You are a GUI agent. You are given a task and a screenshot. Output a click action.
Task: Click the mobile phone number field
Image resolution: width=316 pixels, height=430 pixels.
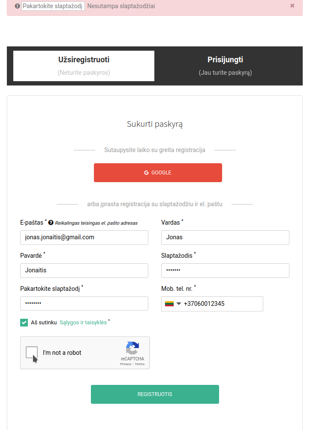pyautogui.click(x=212, y=304)
